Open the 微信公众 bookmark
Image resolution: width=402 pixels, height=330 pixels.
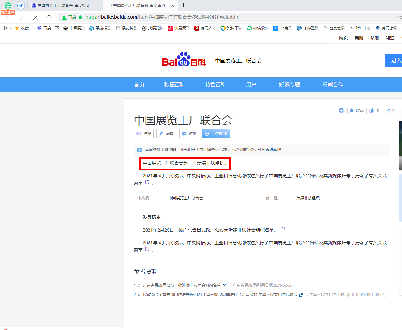[258, 28]
